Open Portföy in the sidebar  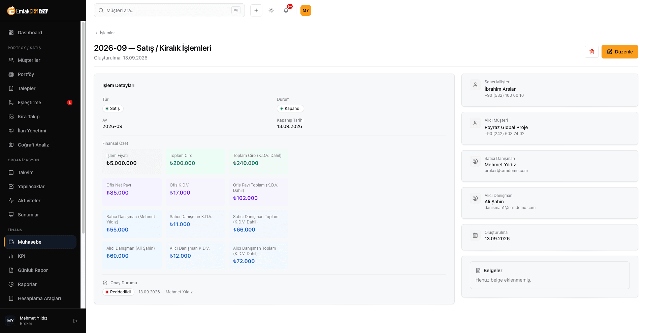pos(40,74)
